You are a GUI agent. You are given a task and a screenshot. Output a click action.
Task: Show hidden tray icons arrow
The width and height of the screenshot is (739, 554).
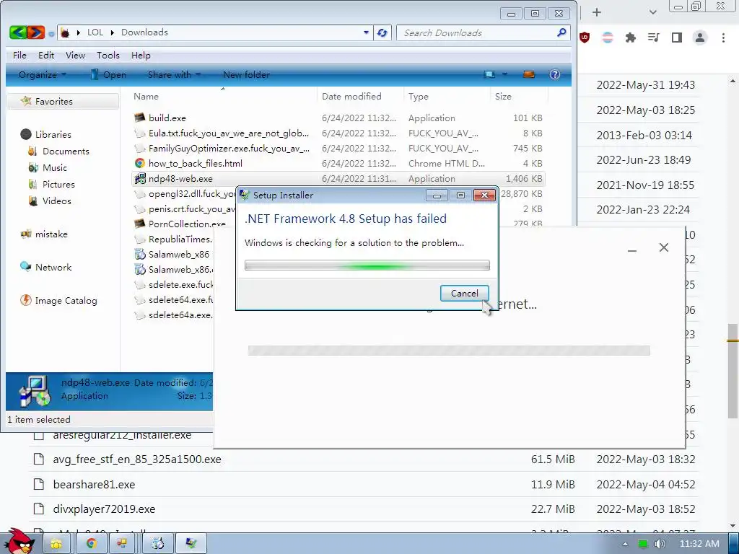coord(625,544)
